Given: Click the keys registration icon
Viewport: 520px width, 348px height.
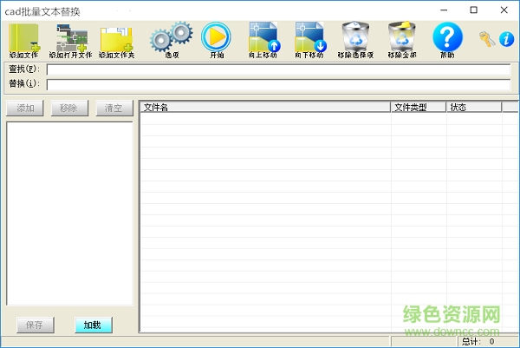Looking at the screenshot, I should pyautogui.click(x=486, y=39).
